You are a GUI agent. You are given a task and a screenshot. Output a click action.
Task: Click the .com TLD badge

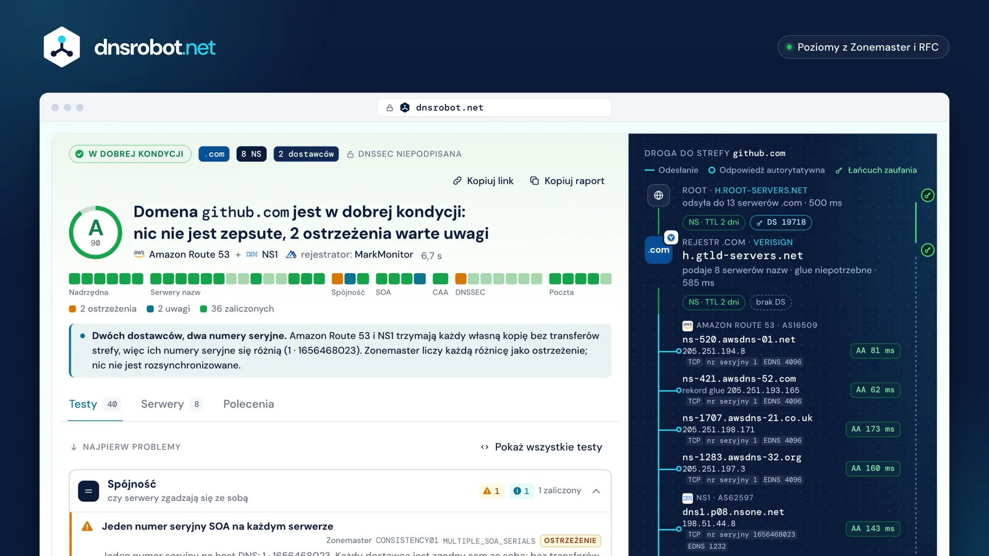pos(214,154)
